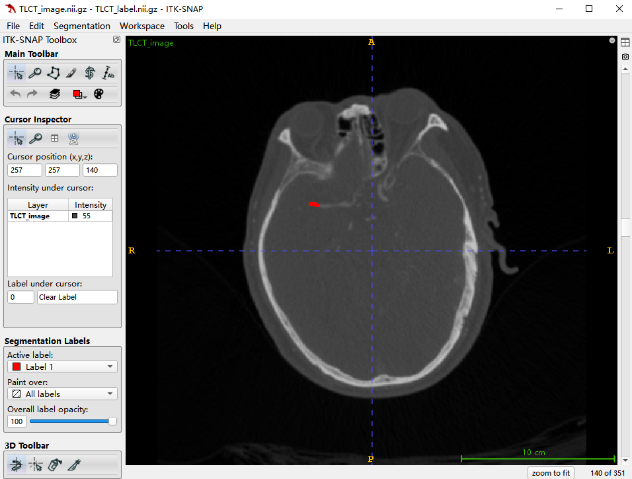This screenshot has width=632, height=479.
Task: Open the Workspace menu
Action: pos(142,26)
